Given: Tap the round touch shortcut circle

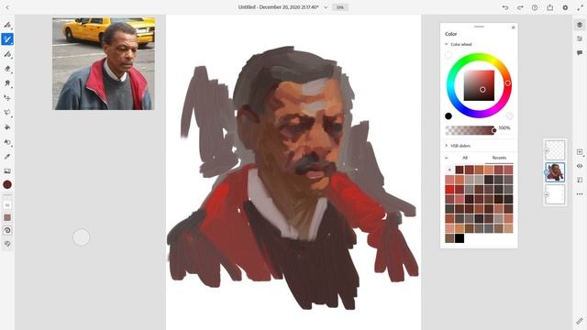Looking at the screenshot, I should tap(82, 237).
